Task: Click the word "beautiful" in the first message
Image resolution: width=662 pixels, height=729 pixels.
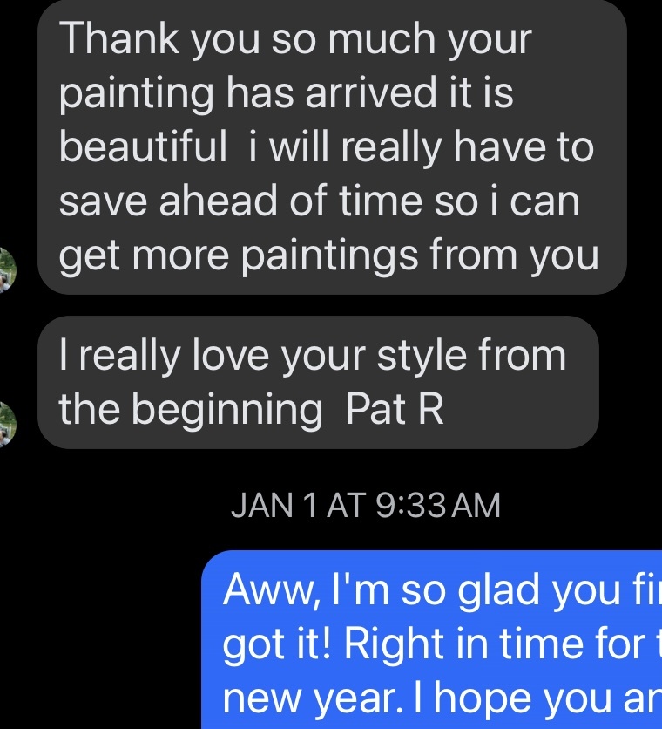Action: (x=143, y=148)
